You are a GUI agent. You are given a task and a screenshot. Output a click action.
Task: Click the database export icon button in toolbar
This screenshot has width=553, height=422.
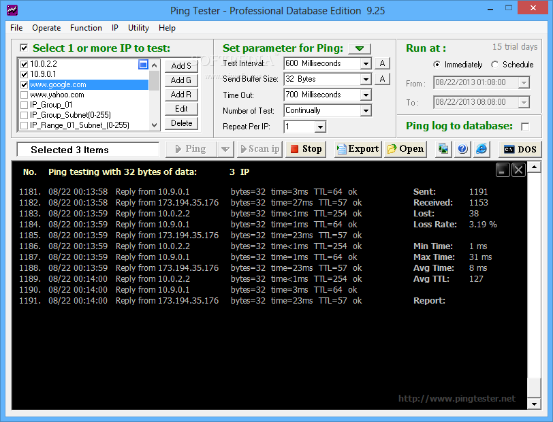(443, 149)
